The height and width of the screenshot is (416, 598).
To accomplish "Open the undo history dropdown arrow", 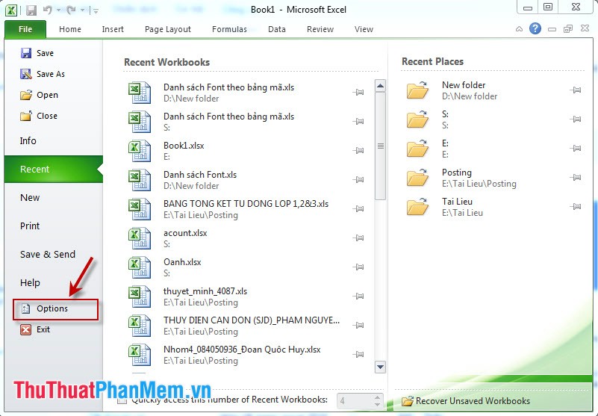I will click(59, 10).
